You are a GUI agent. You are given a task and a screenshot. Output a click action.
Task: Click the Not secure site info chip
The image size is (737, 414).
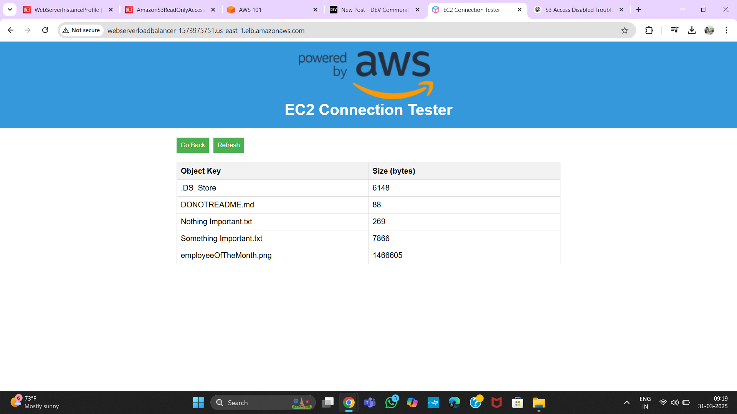(81, 30)
